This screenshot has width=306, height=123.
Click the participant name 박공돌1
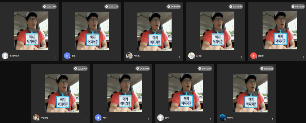[137, 56]
